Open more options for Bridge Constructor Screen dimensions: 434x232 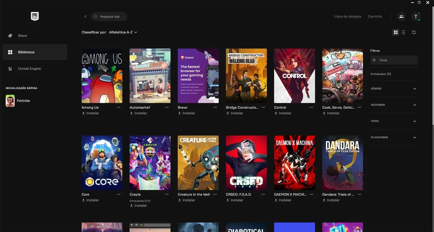(x=263, y=107)
